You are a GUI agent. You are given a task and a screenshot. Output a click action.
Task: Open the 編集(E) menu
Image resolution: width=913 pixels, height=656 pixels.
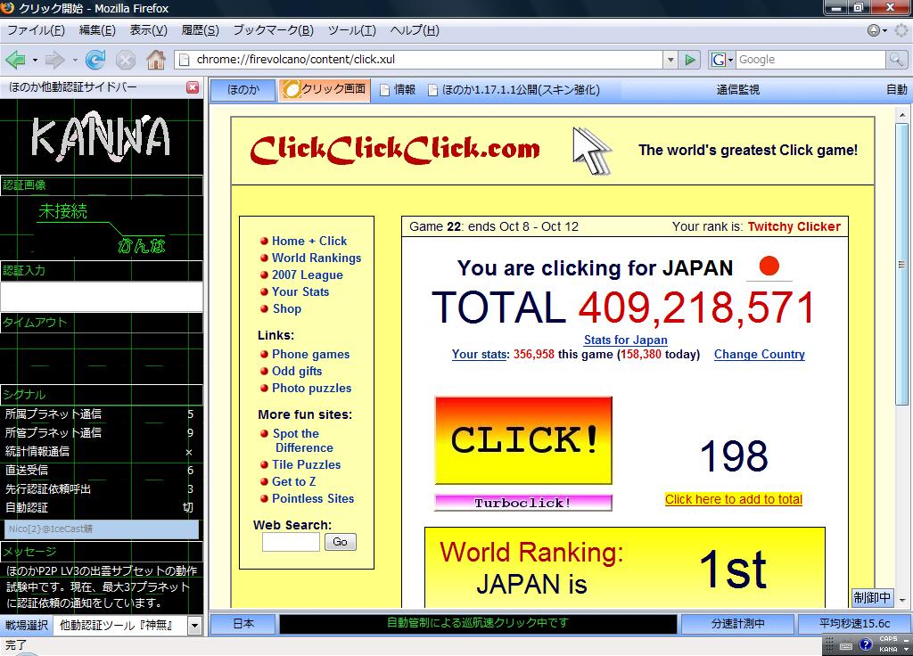point(97,30)
